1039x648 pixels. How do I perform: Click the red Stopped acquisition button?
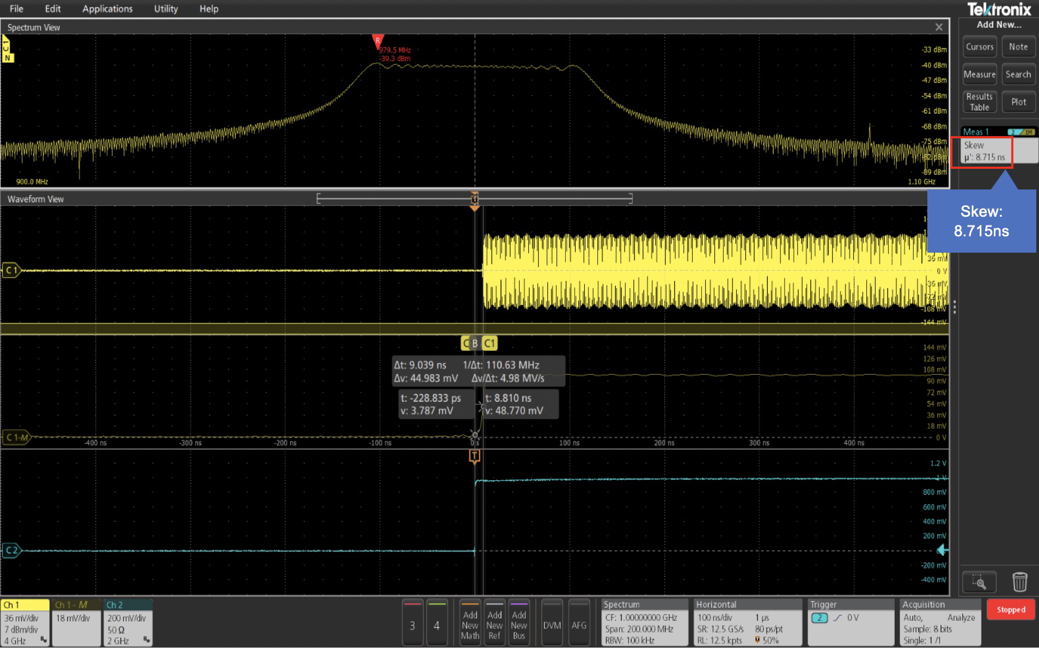[1011, 610]
